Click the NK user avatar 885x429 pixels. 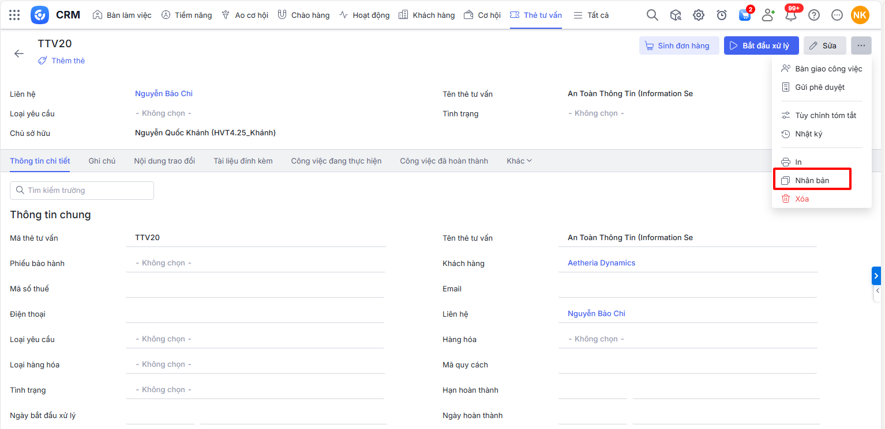click(x=860, y=15)
